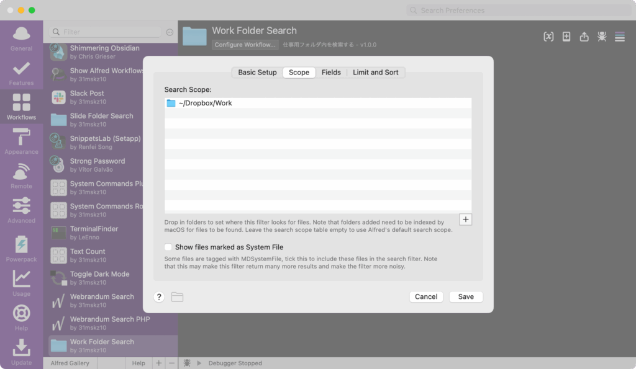The image size is (636, 369).
Task: Click the debugger bug icon in toolbar
Action: click(602, 37)
